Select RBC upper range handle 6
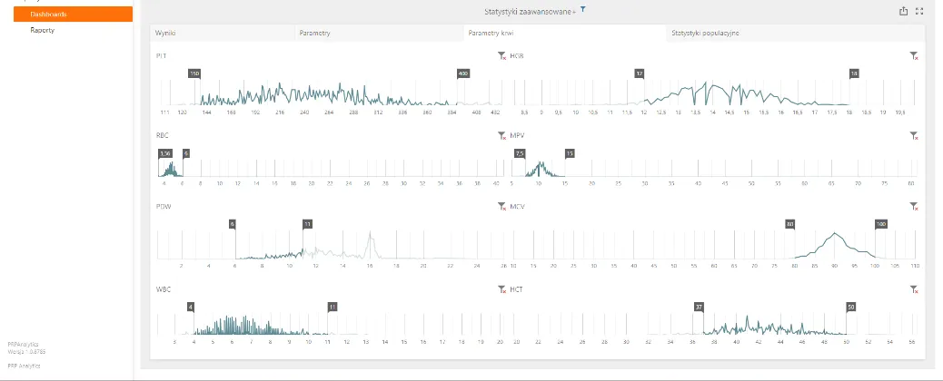 point(186,153)
